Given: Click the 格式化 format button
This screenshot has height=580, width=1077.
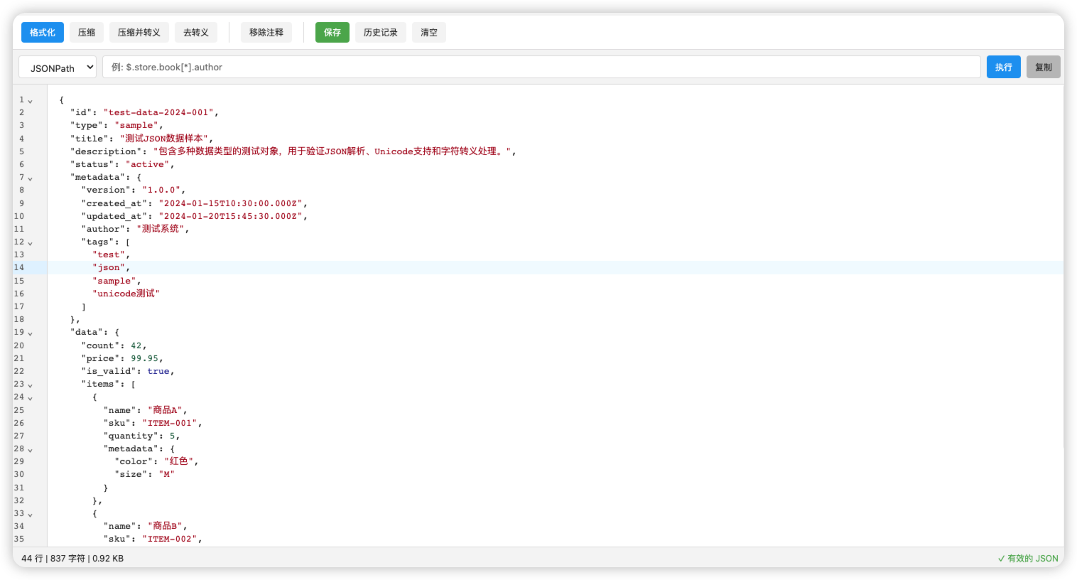Looking at the screenshot, I should (43, 33).
